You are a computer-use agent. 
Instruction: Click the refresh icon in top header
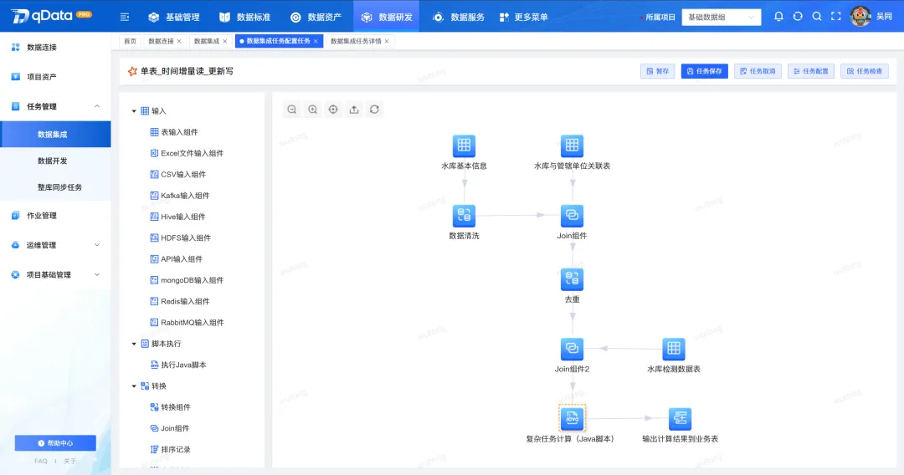coord(798,17)
